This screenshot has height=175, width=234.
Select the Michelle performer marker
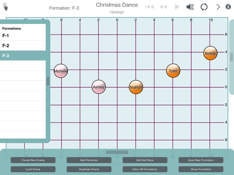pos(61,71)
